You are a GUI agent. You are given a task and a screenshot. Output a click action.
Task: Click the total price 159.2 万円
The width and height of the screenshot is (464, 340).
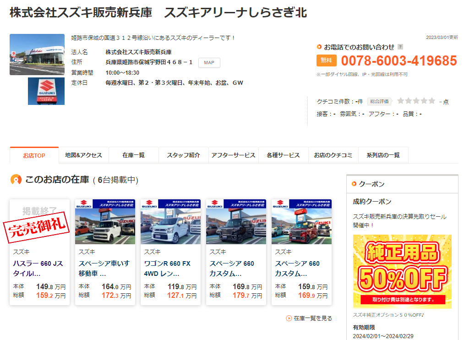click(x=51, y=295)
